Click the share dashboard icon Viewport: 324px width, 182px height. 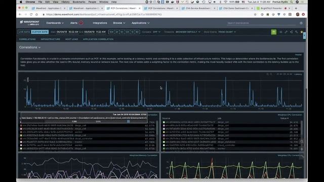click(291, 32)
